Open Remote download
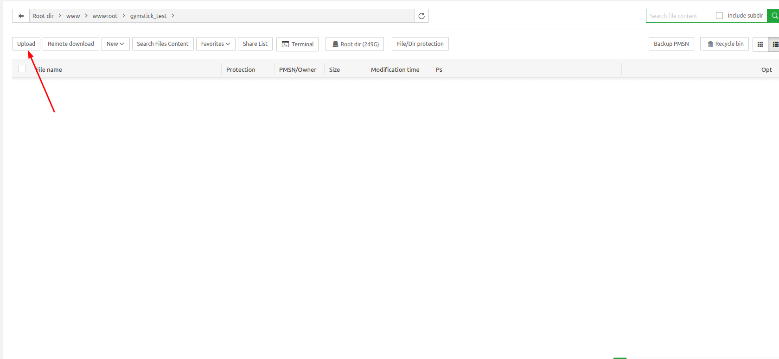 pyautogui.click(x=70, y=44)
